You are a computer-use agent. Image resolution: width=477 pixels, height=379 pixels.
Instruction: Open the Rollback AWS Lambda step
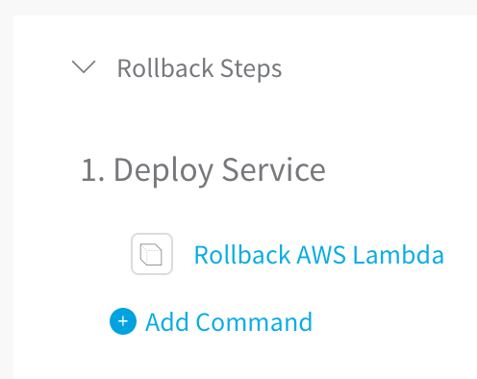coord(319,255)
